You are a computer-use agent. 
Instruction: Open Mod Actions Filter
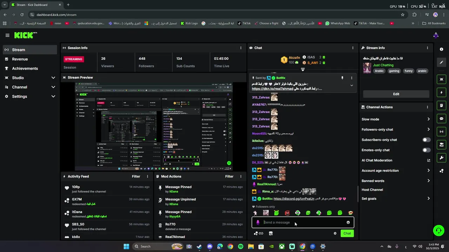pos(229,176)
